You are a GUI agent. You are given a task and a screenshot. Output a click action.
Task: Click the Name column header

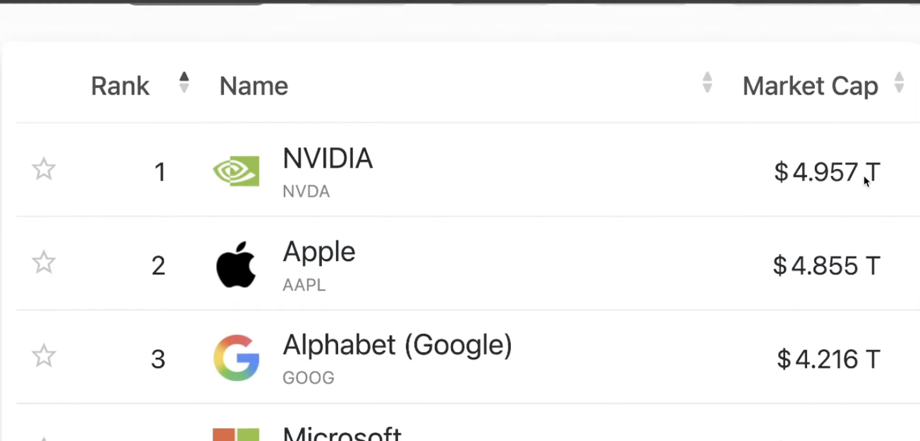(254, 86)
